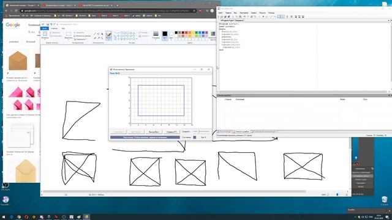Switch to Список ошибок tab in PascalABC
This screenshot has width=392, height=220.
click(242, 131)
